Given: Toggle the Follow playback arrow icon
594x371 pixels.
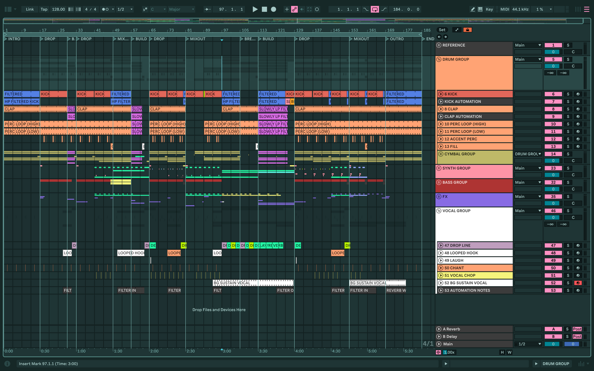Looking at the screenshot, I should [208, 9].
